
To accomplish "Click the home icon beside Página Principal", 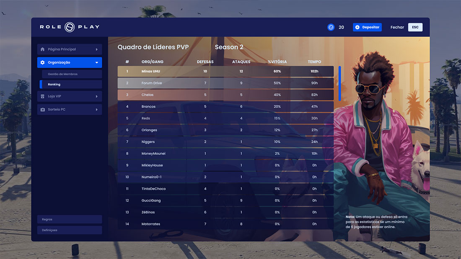I will click(x=42, y=49).
